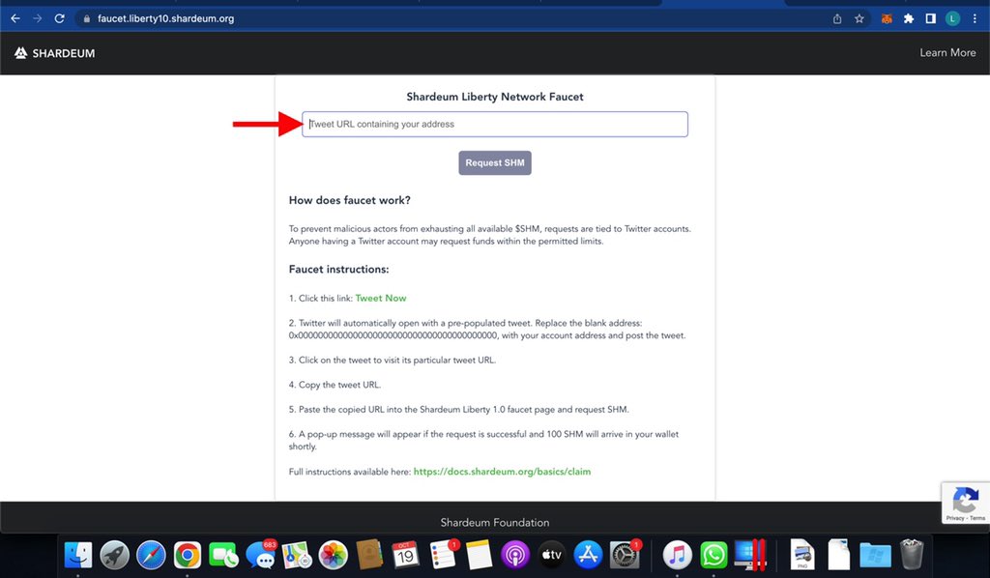The width and height of the screenshot is (990, 578).
Task: Open the docs.shardeum.org/basics/claim link
Action: [x=502, y=472]
